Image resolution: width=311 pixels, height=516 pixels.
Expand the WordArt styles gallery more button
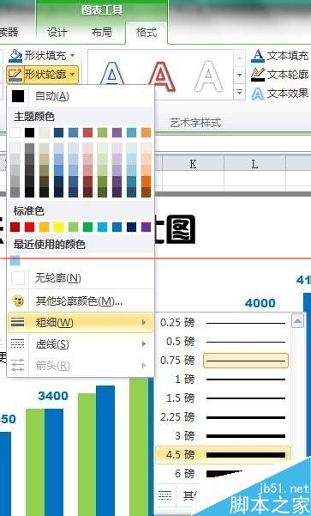coord(239,93)
